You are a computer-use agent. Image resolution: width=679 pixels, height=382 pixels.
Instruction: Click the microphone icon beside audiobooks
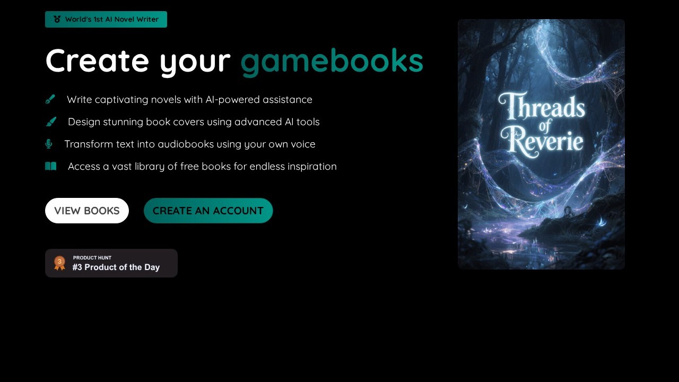(49, 144)
